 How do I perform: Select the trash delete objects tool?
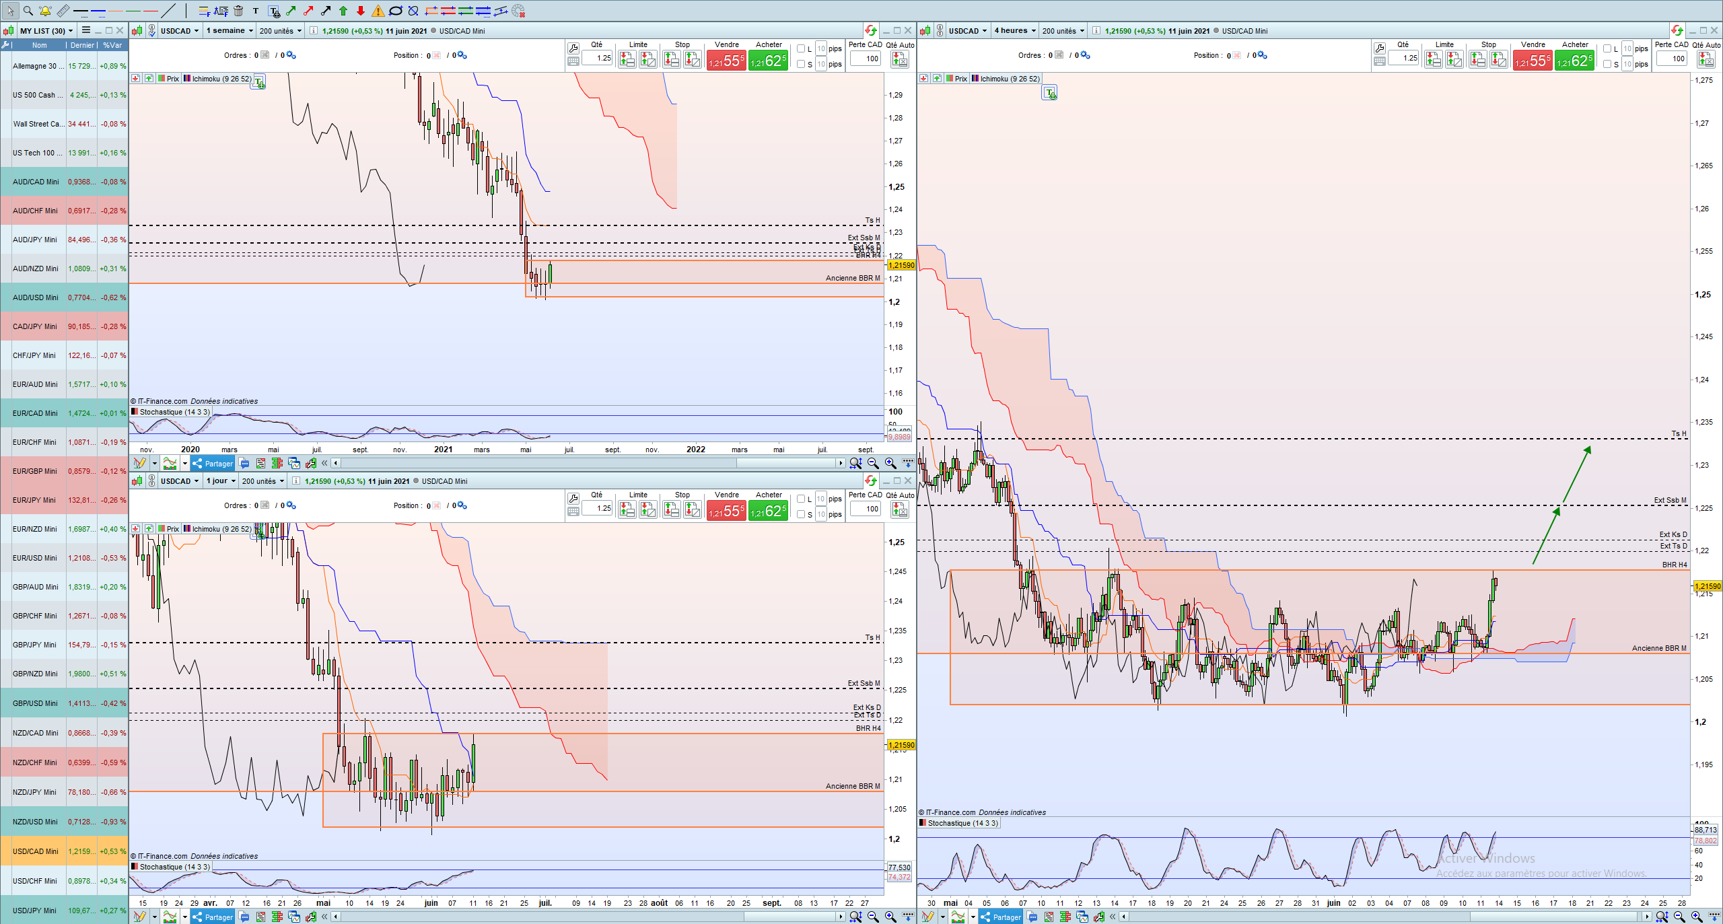click(238, 11)
